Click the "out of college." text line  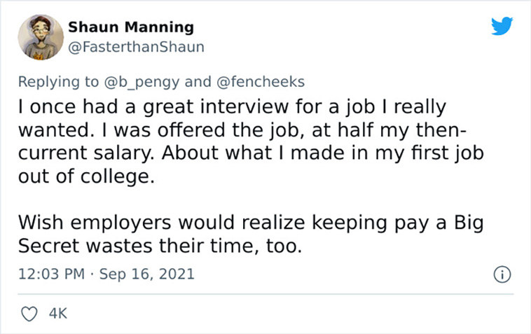click(86, 176)
